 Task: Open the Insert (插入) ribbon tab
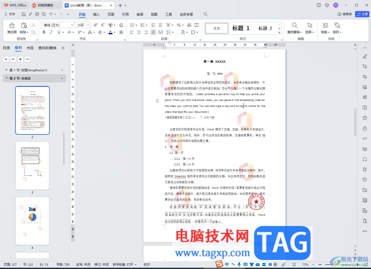coord(96,14)
